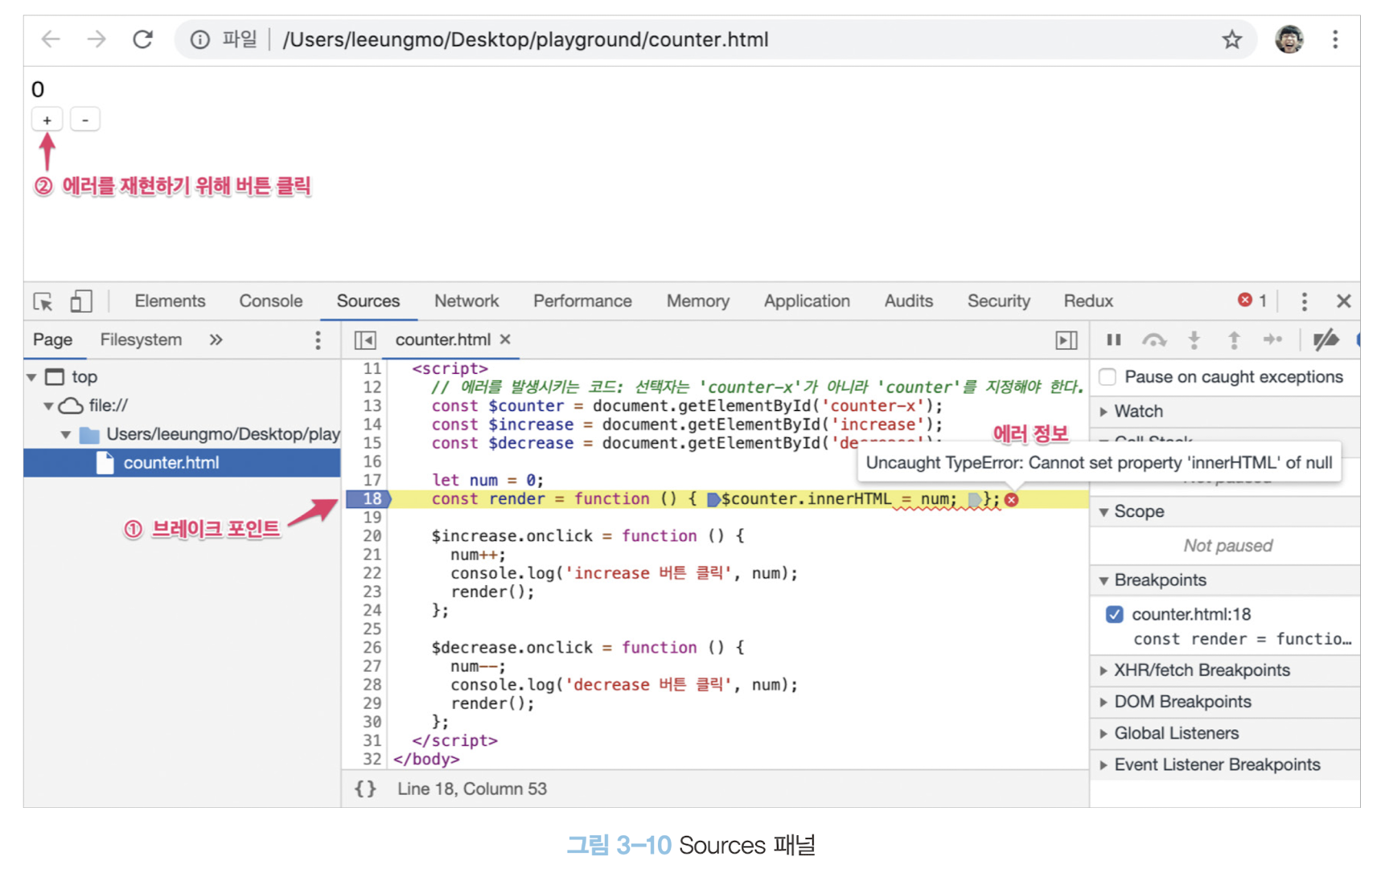Select the Page navigator tab
The height and width of the screenshot is (881, 1385).
53,340
